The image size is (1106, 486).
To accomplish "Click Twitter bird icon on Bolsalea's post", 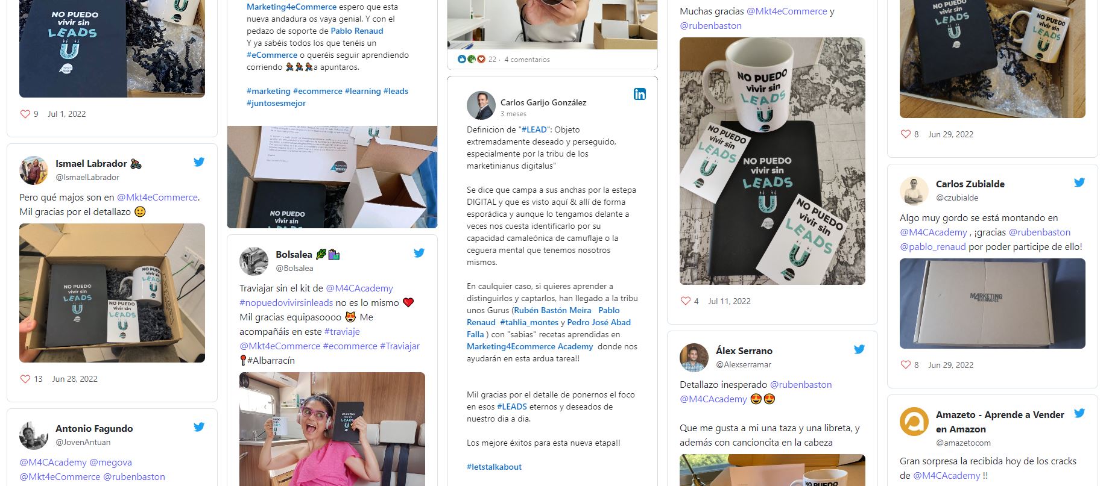I will [x=419, y=253].
